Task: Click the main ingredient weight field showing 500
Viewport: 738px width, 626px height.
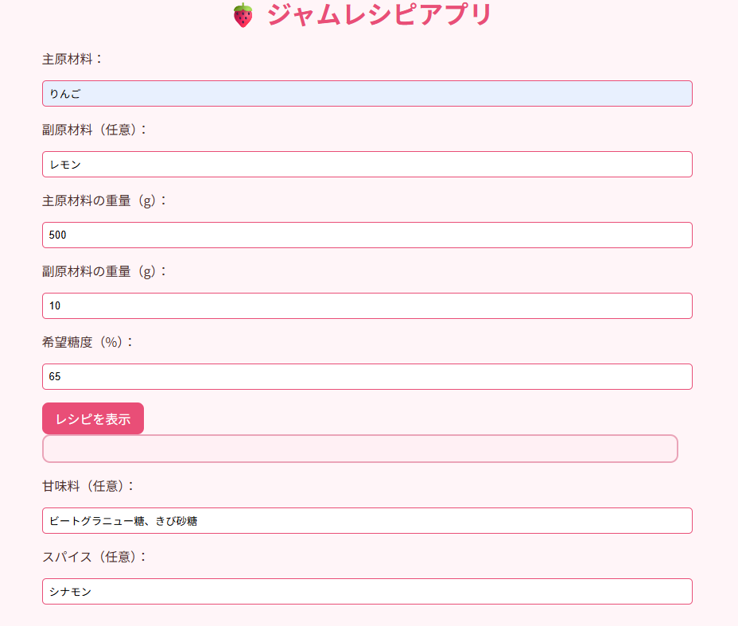Action: [367, 235]
